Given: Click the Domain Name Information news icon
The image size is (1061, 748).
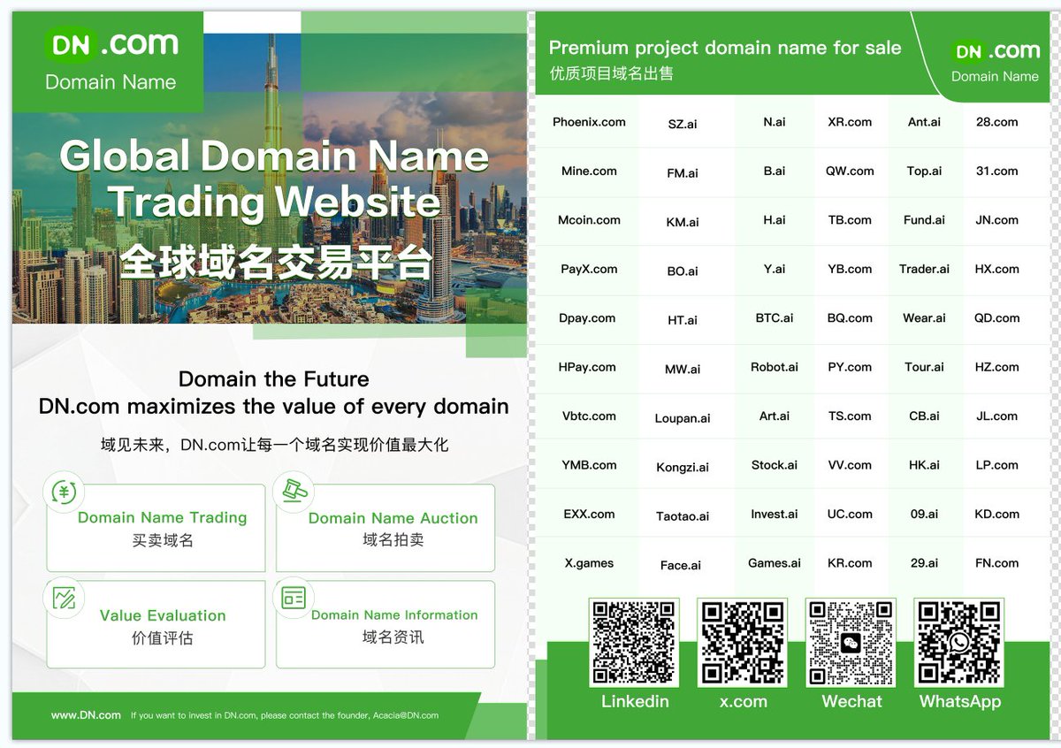Looking at the screenshot, I should point(293,597).
